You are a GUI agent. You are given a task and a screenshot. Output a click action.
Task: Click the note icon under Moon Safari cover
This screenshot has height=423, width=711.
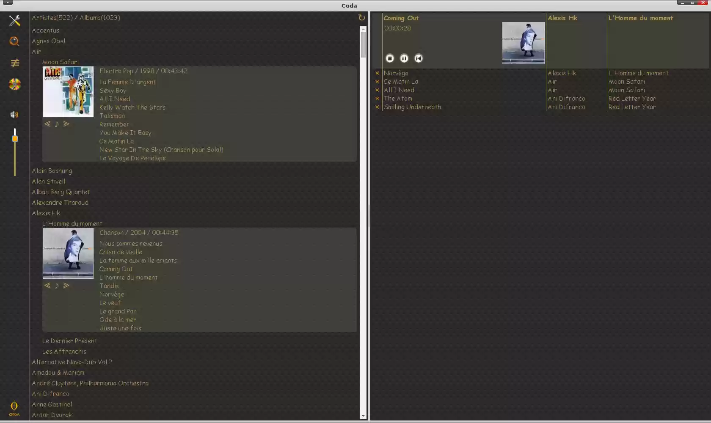click(x=57, y=124)
